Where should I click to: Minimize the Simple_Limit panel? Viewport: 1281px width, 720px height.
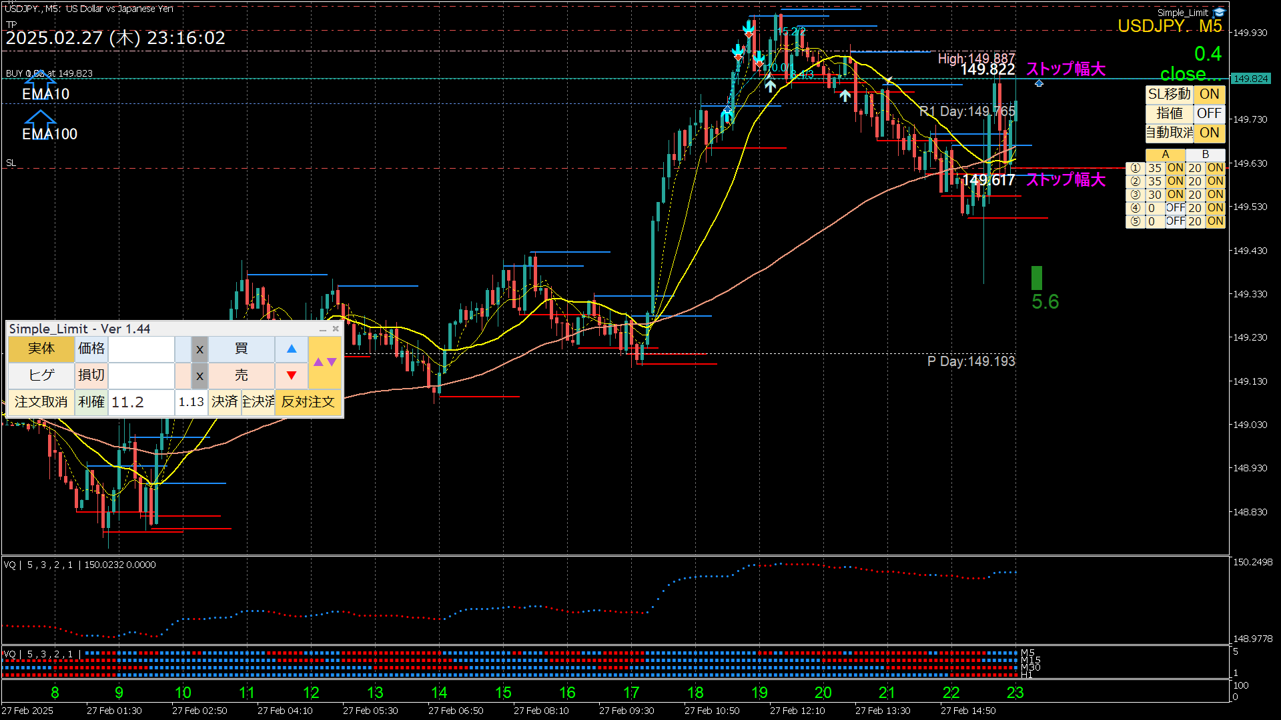click(x=323, y=329)
